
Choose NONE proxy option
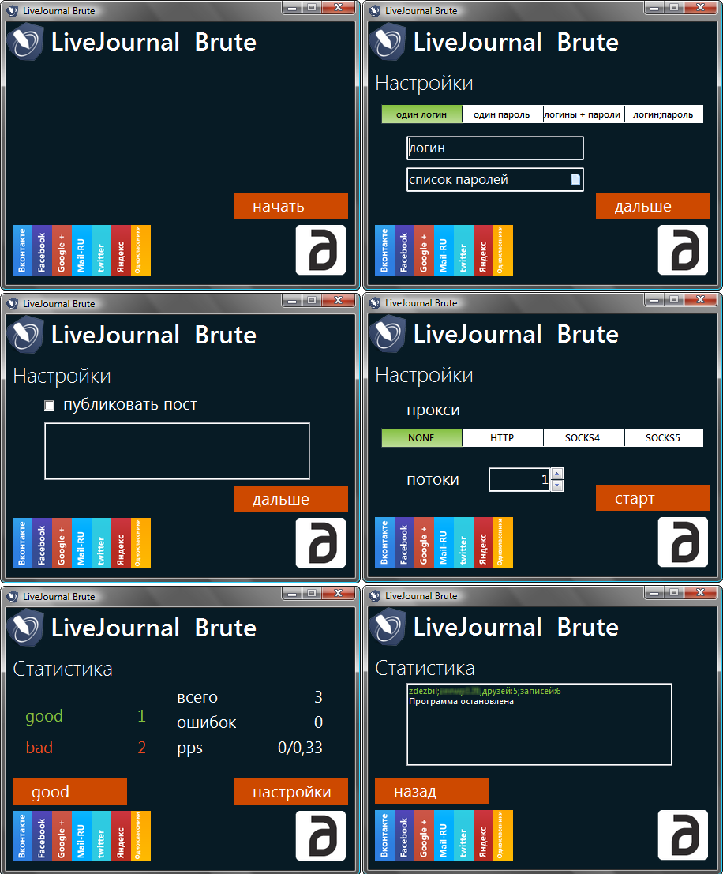coord(421,437)
